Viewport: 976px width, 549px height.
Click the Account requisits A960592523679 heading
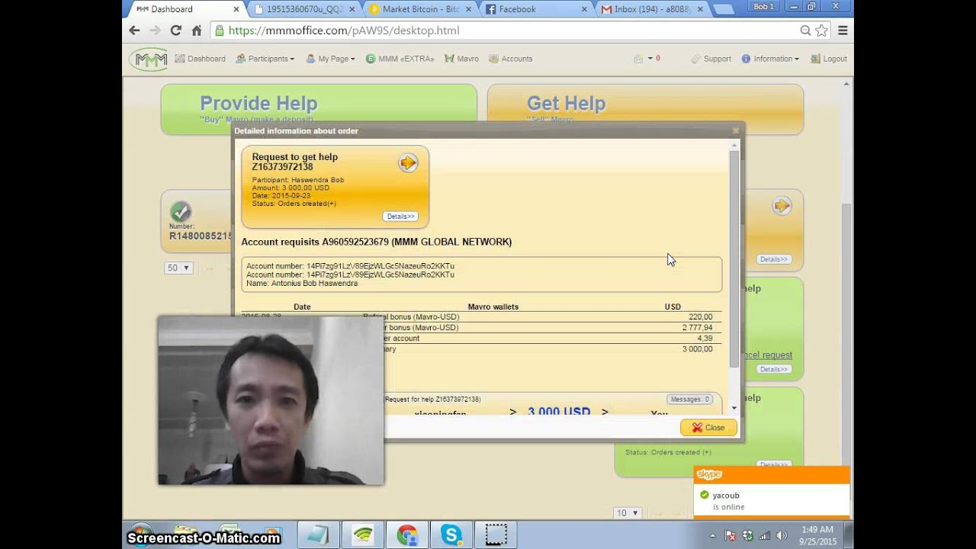(x=376, y=242)
